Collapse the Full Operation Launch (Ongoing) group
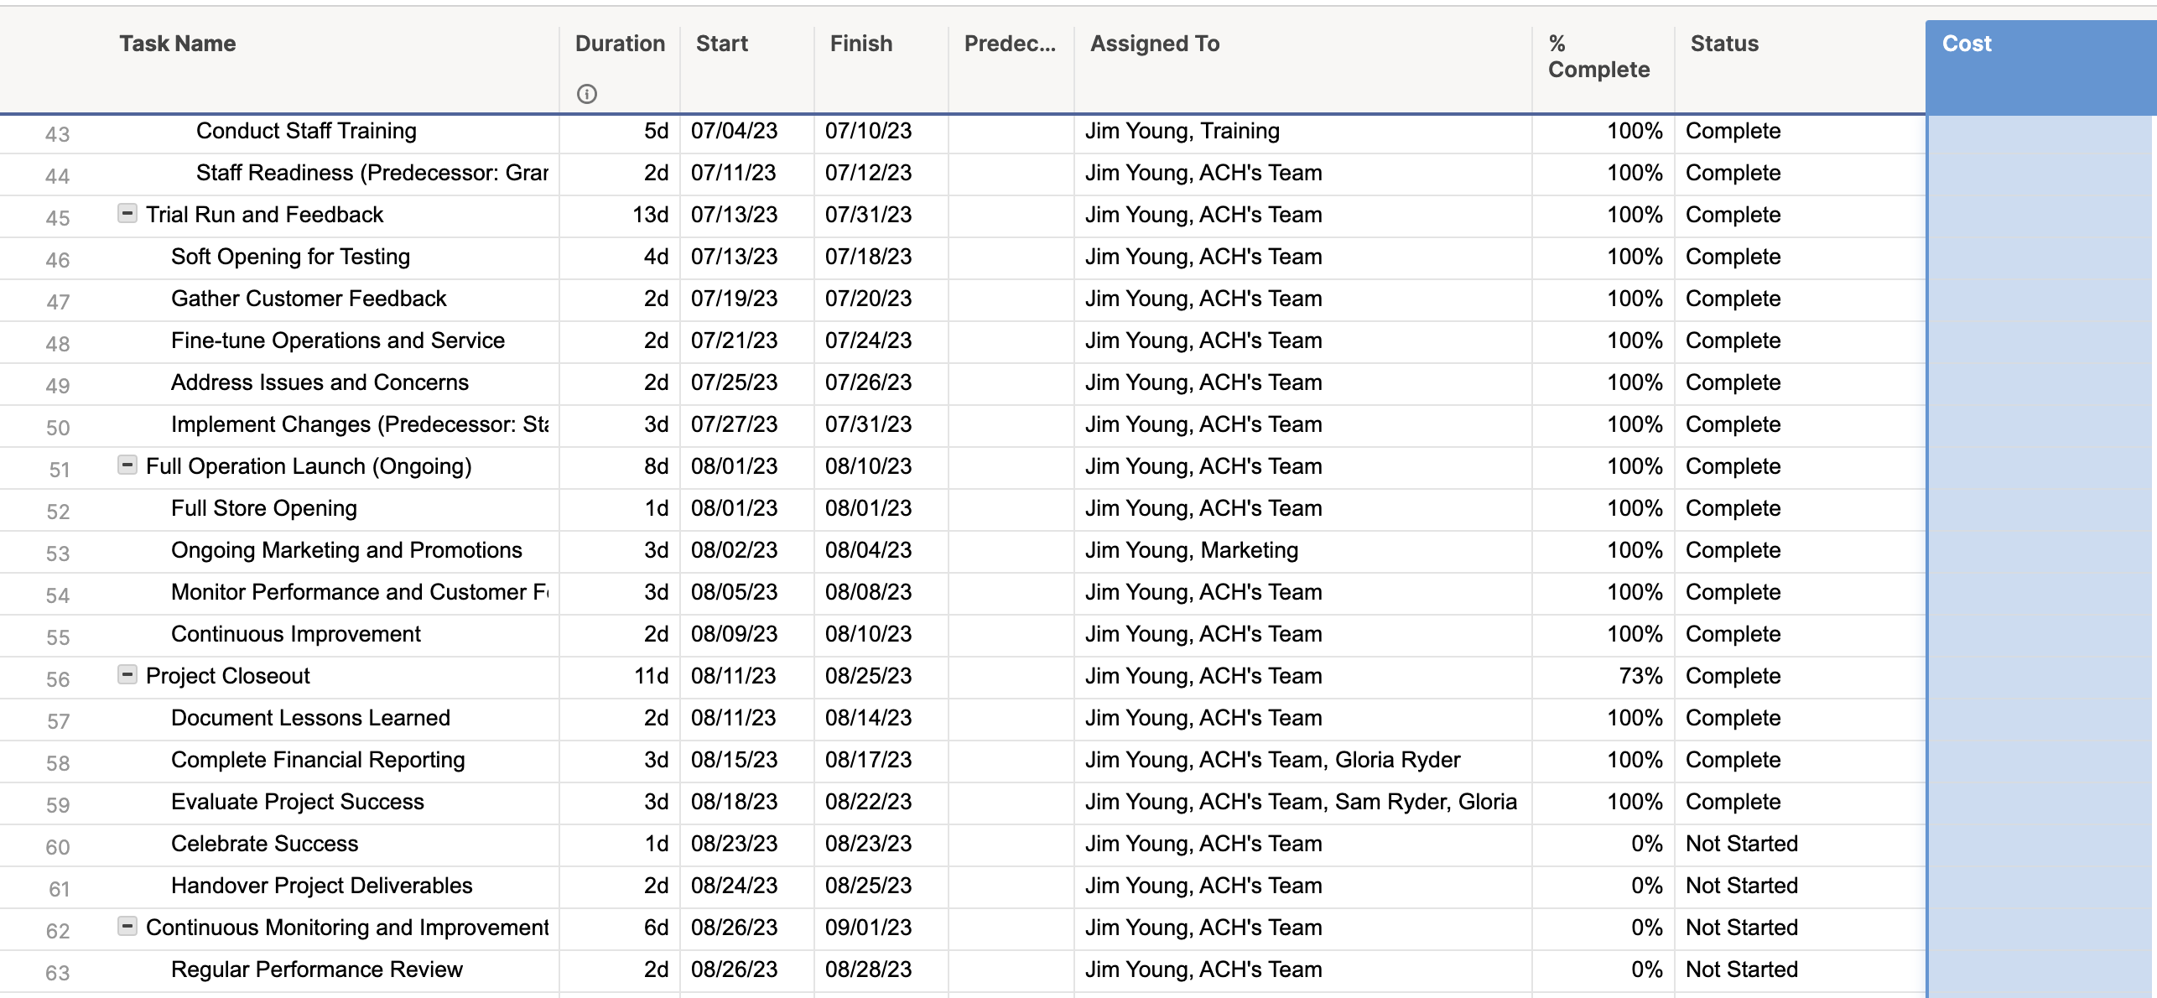This screenshot has width=2157, height=998. [127, 465]
